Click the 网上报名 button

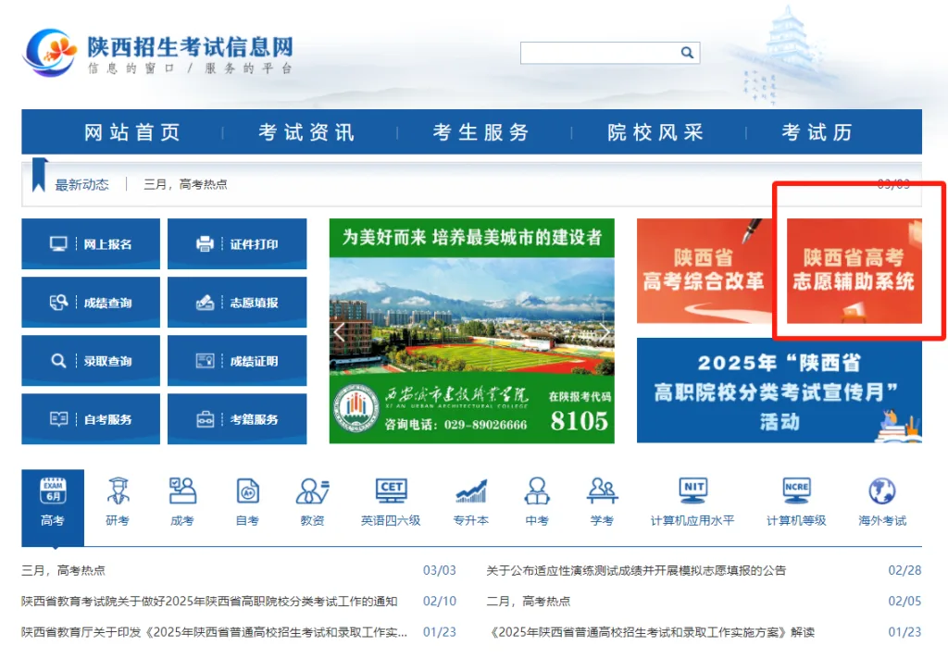(x=91, y=243)
